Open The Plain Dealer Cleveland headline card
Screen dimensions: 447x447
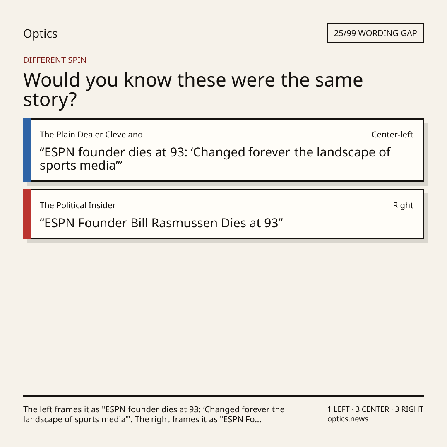pos(223,150)
